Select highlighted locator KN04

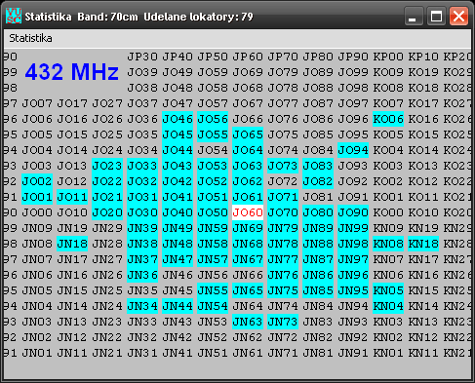(x=388, y=306)
